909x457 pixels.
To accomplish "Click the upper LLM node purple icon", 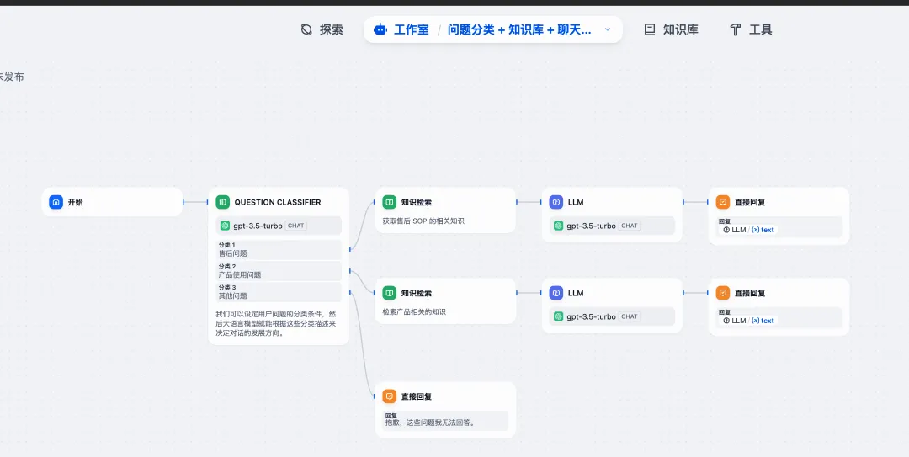I will (555, 202).
